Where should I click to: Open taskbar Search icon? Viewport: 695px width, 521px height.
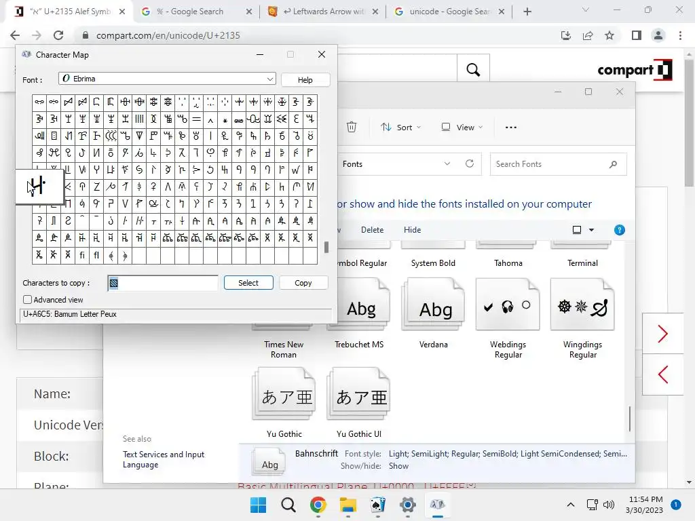(288, 505)
